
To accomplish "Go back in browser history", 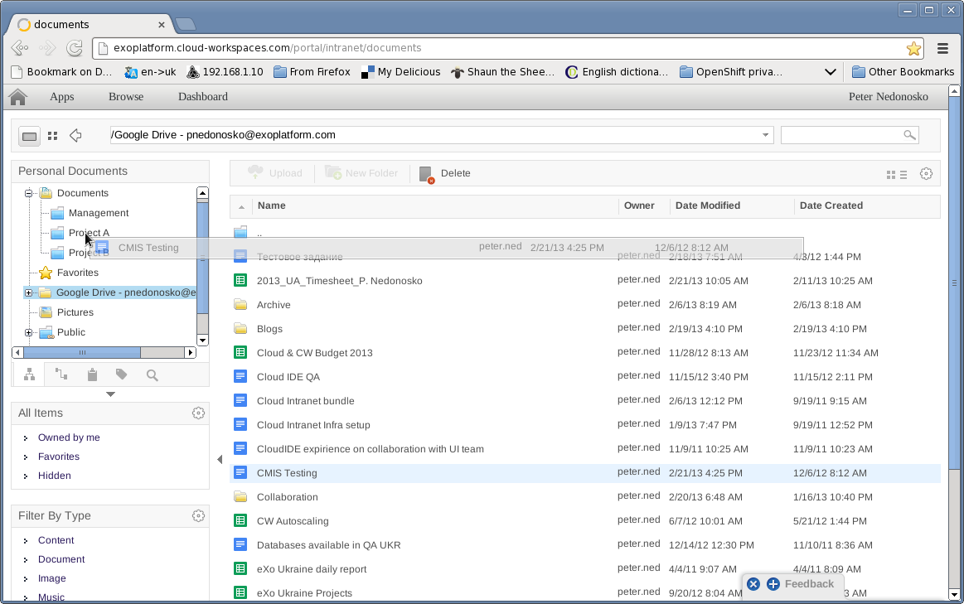I will 20,48.
